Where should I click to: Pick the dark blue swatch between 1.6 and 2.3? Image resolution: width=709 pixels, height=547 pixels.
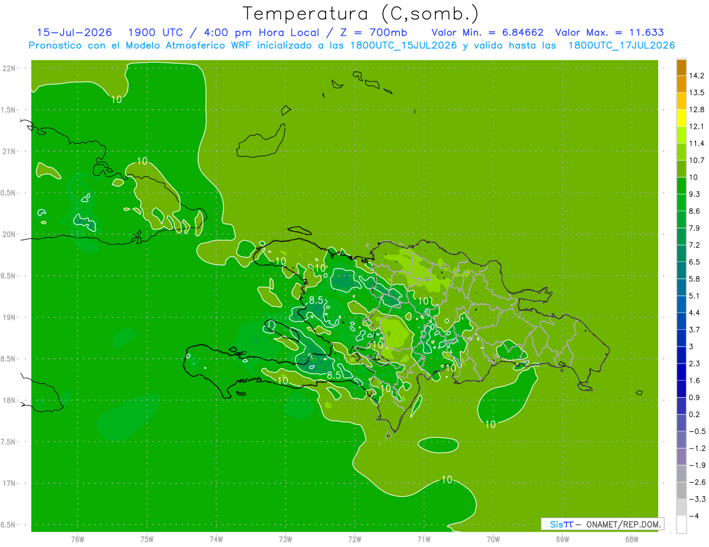tap(681, 372)
